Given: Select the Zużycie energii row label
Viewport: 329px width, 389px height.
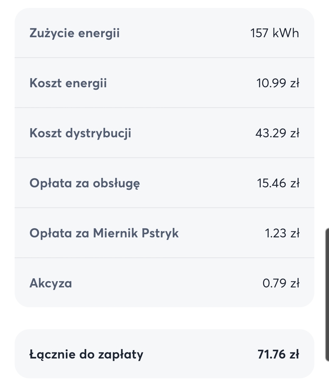Looking at the screenshot, I should click(x=75, y=33).
